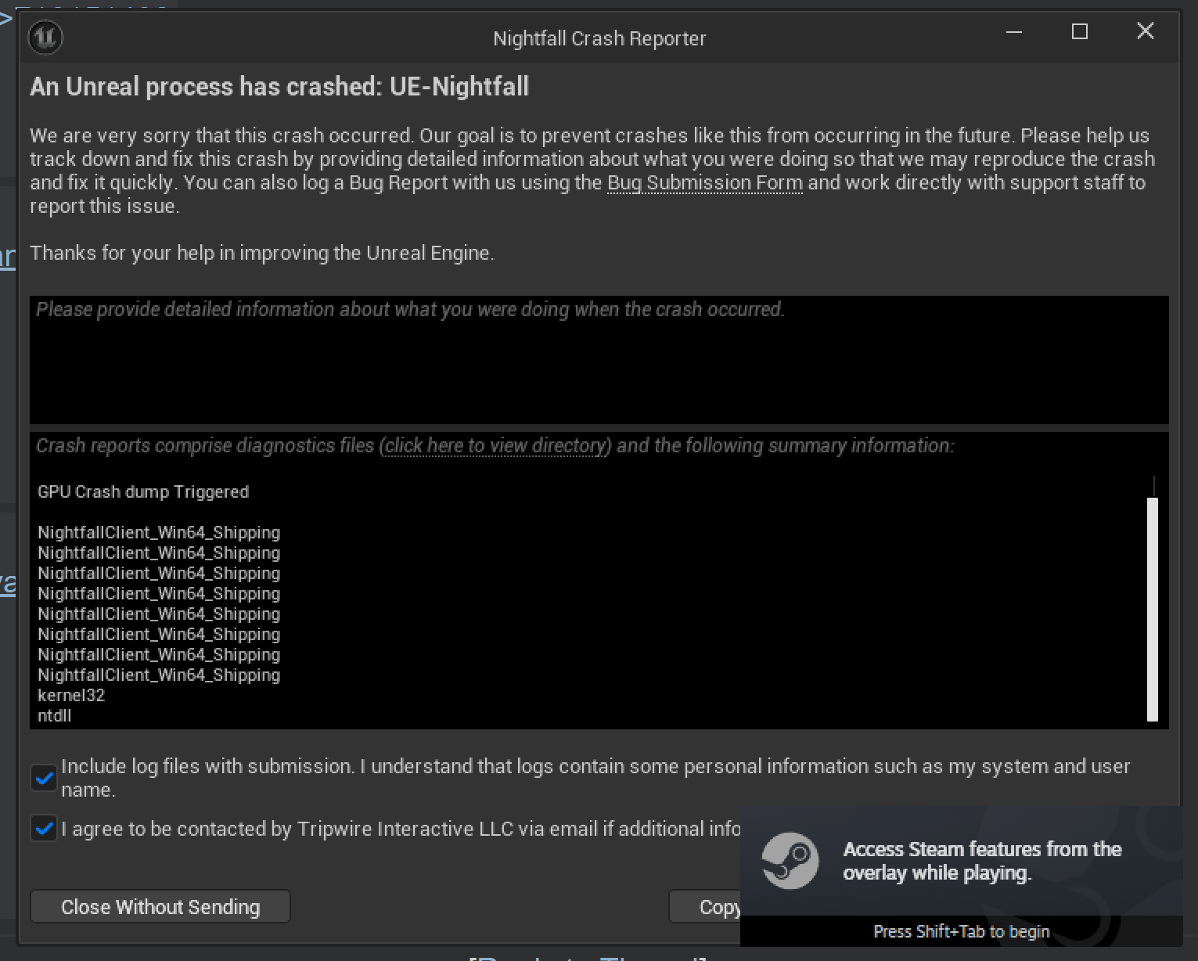Click the Unreal Engine logo icon
Viewport: 1198px width, 961px height.
[45, 37]
